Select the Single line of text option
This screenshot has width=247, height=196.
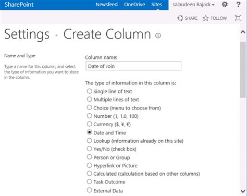(x=89, y=91)
